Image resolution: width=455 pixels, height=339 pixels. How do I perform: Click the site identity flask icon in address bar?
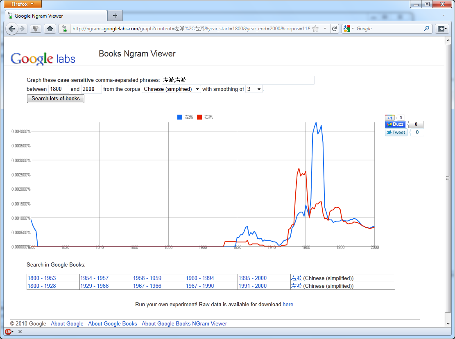point(65,29)
